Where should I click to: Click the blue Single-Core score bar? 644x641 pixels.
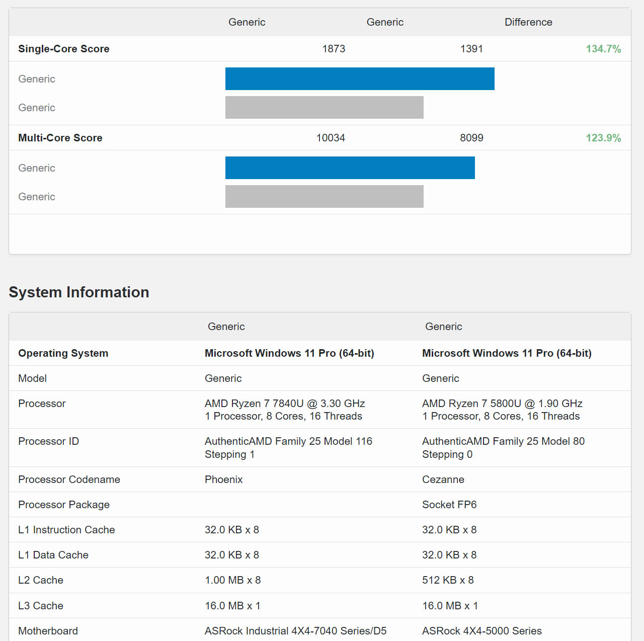(x=360, y=79)
